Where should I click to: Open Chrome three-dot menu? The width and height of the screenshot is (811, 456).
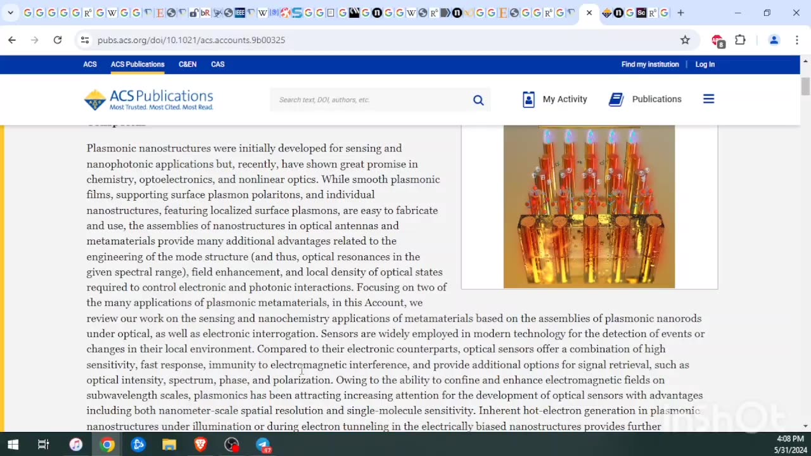click(x=796, y=40)
